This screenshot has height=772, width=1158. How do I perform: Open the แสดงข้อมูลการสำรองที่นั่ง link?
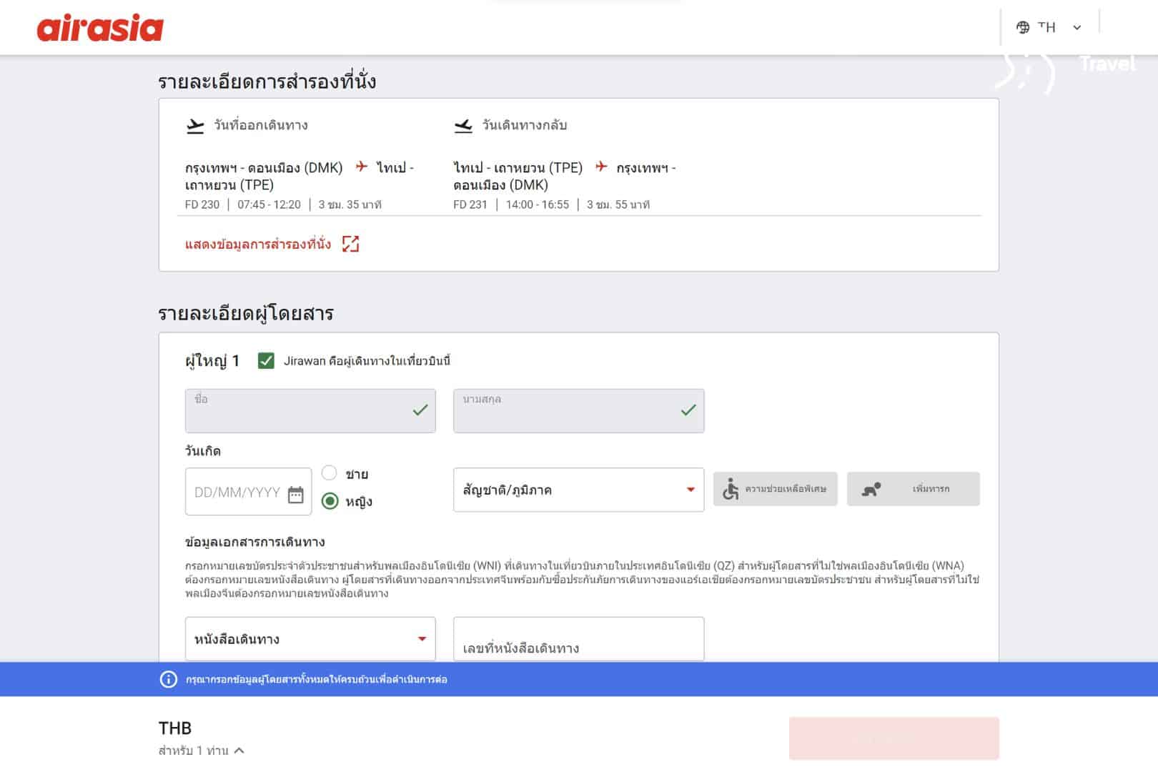258,244
